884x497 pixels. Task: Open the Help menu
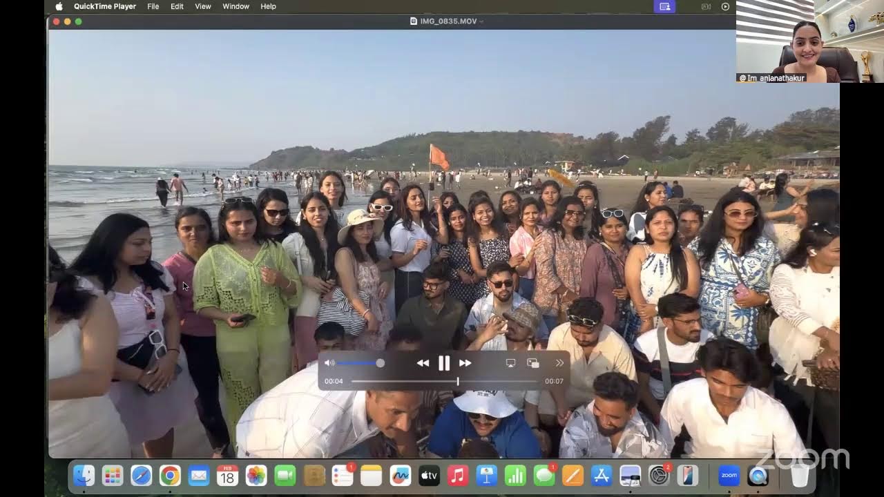click(x=268, y=6)
